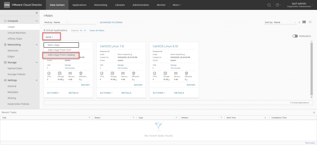Screen dimensions: 317x145
Task: Select Virtual Machines in the sidebar
Action: (17, 33)
